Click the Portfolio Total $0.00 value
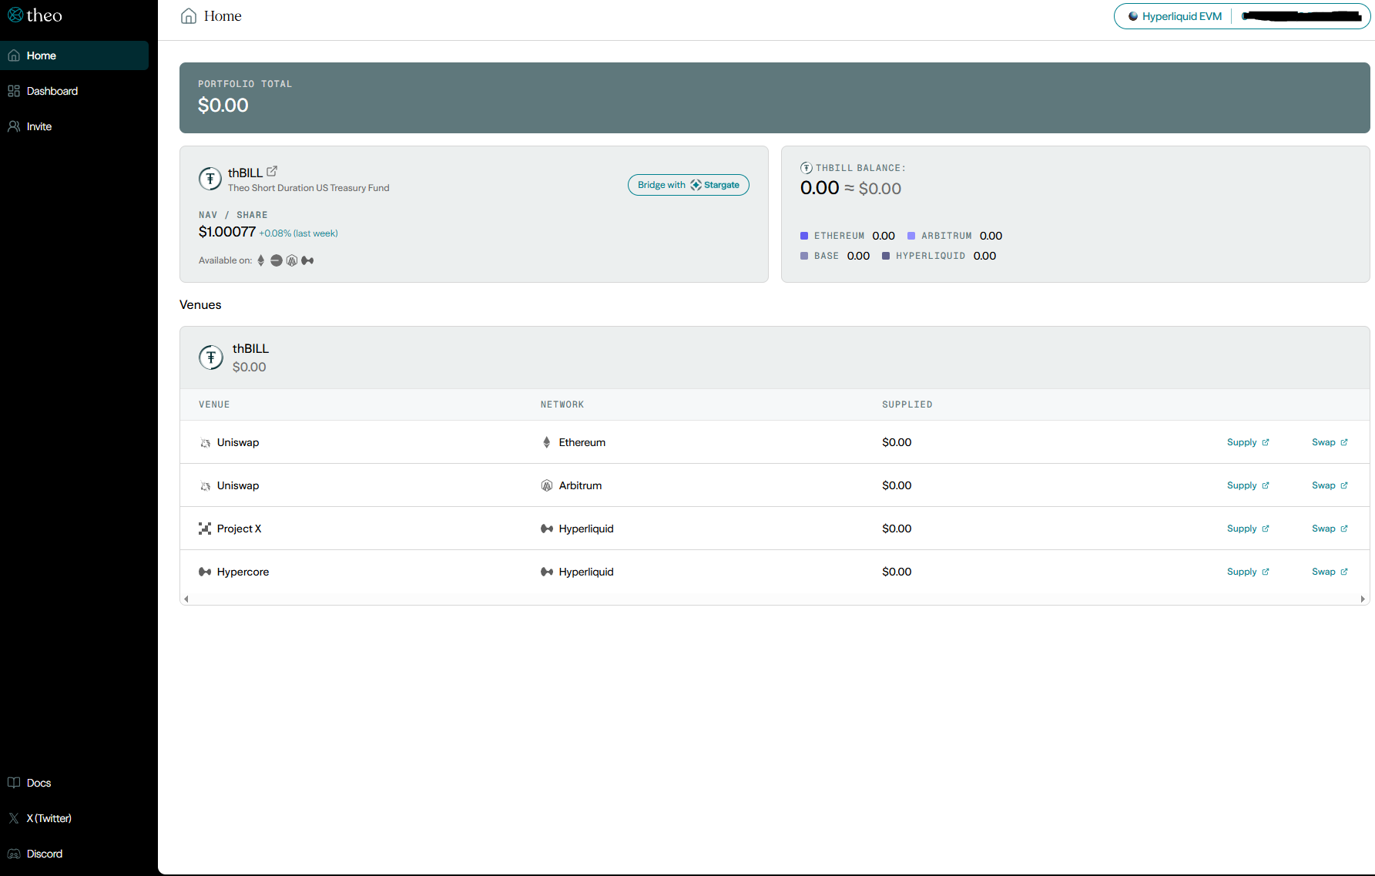 click(x=223, y=105)
